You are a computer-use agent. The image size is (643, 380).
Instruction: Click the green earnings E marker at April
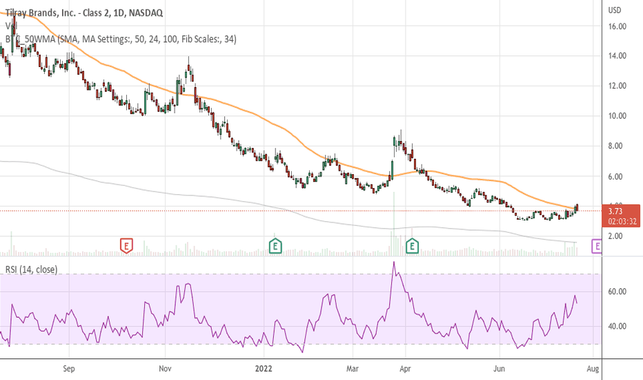pos(412,246)
